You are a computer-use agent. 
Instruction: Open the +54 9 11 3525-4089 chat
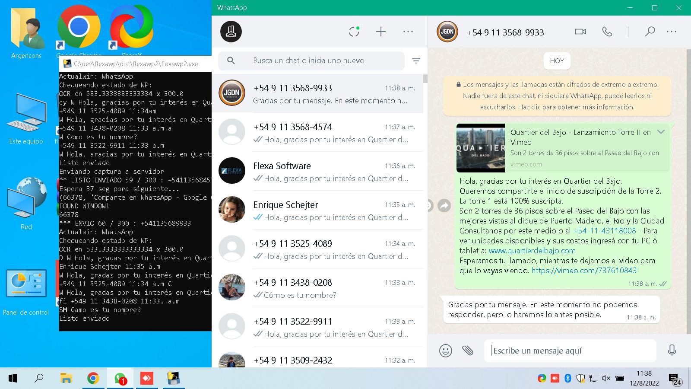(x=317, y=249)
